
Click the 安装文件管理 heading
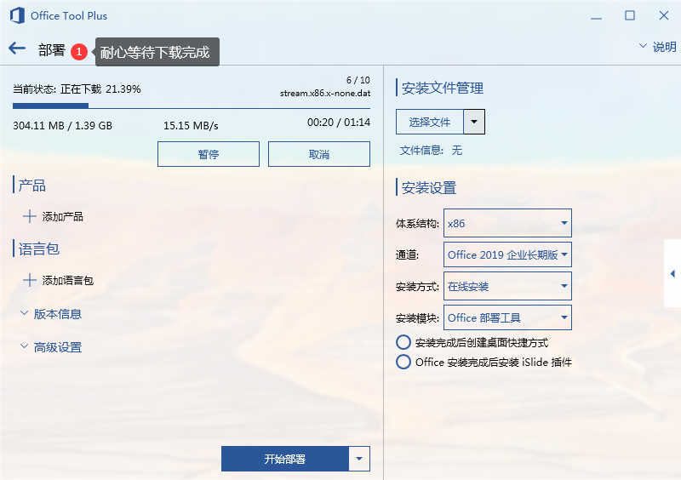point(442,89)
